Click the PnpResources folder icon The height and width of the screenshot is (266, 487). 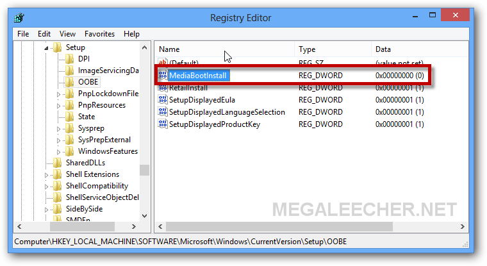click(70, 105)
